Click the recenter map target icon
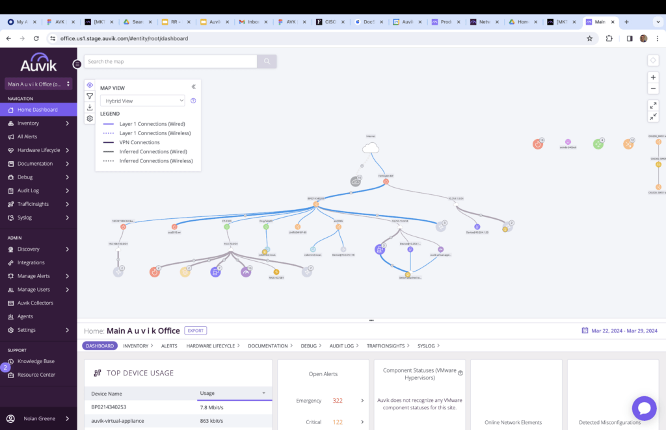 [653, 60]
